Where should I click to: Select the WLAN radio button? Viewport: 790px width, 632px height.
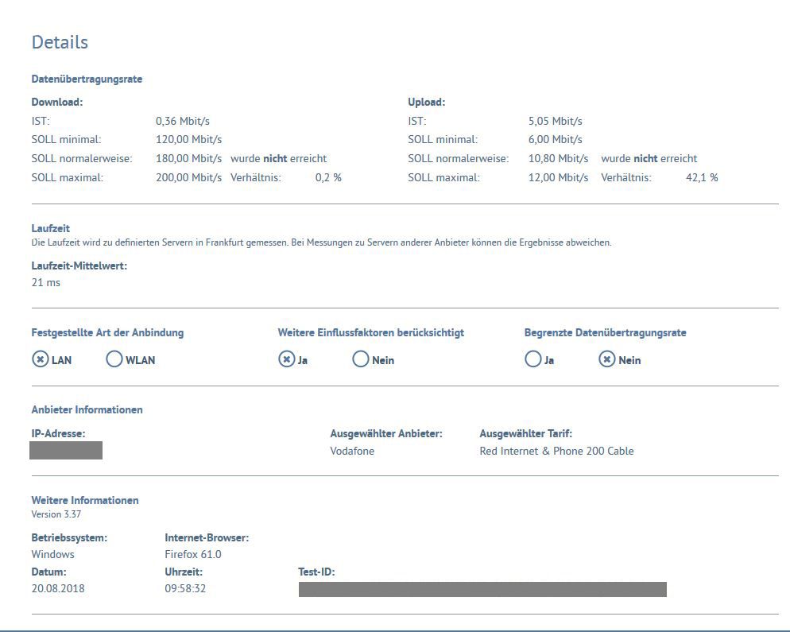114,359
